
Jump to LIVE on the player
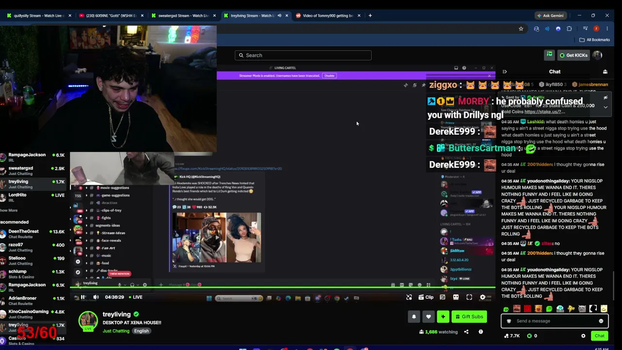point(135,297)
